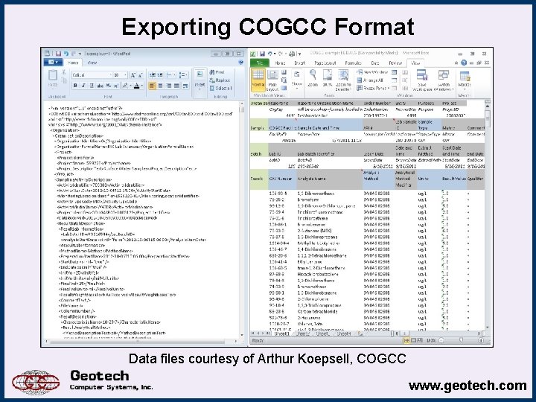536x402 pixels.
Task: Click Arrange All in Excel ribbon
Action: [x=370, y=80]
